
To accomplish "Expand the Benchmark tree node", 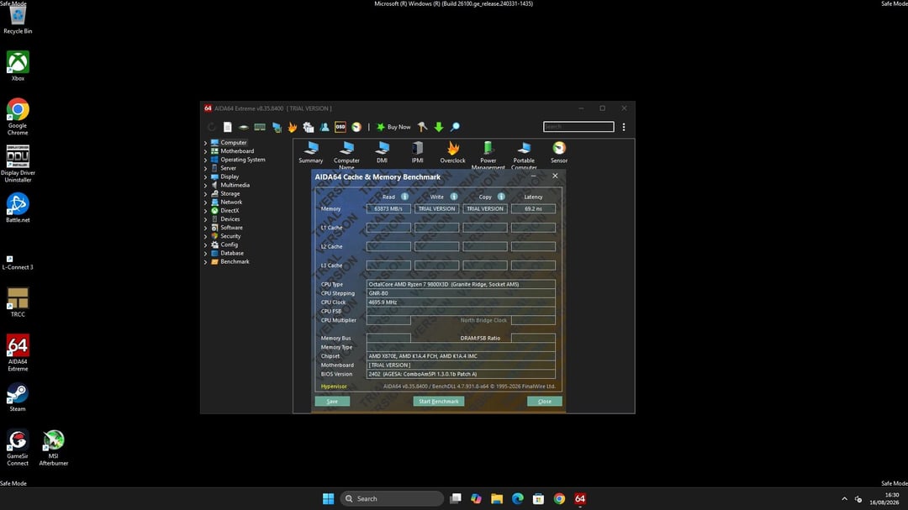I will pos(205,261).
